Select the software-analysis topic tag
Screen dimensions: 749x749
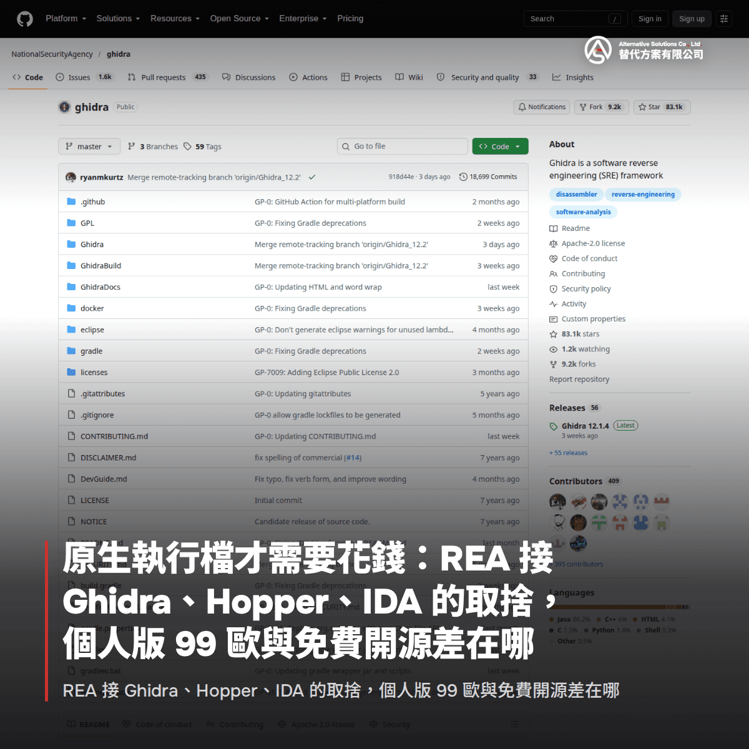[x=584, y=212]
